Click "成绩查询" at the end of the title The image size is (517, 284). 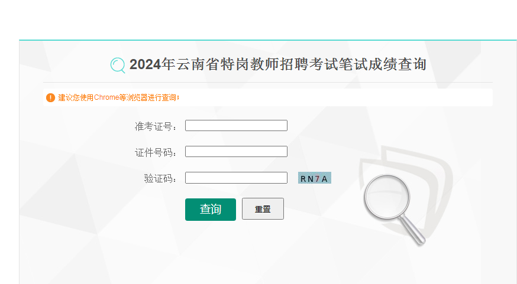397,64
